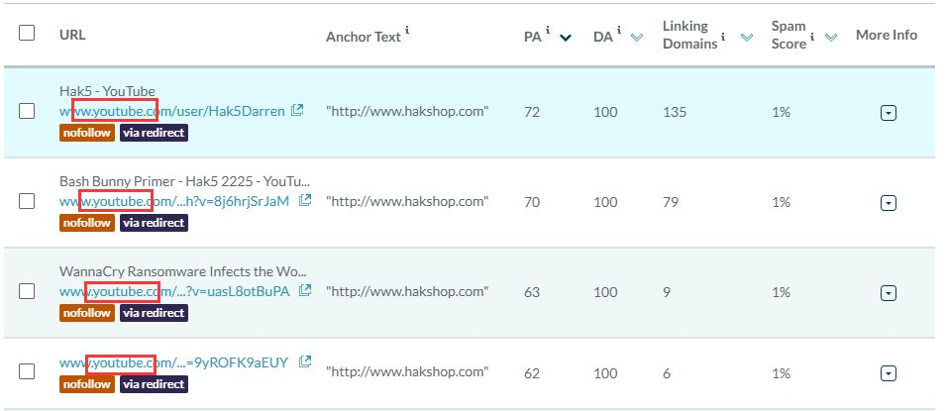Check the Bash Bunny Primer row checkbox
This screenshot has width=946, height=411.
pyautogui.click(x=27, y=201)
